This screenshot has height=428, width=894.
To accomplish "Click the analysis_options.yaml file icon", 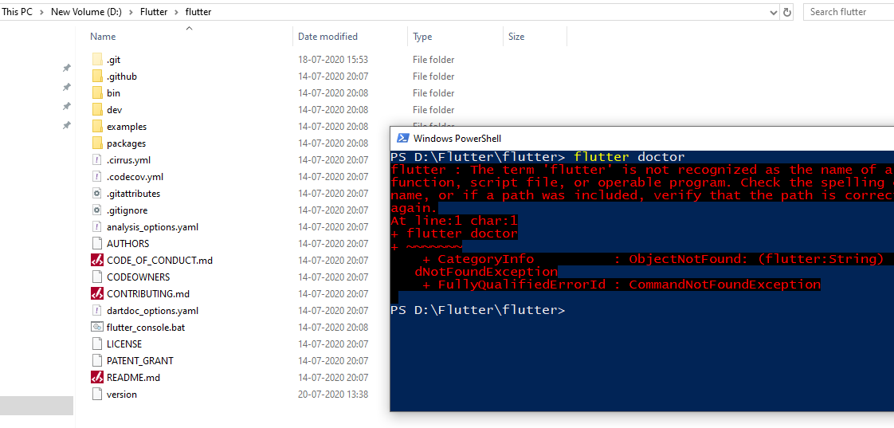I will [97, 227].
